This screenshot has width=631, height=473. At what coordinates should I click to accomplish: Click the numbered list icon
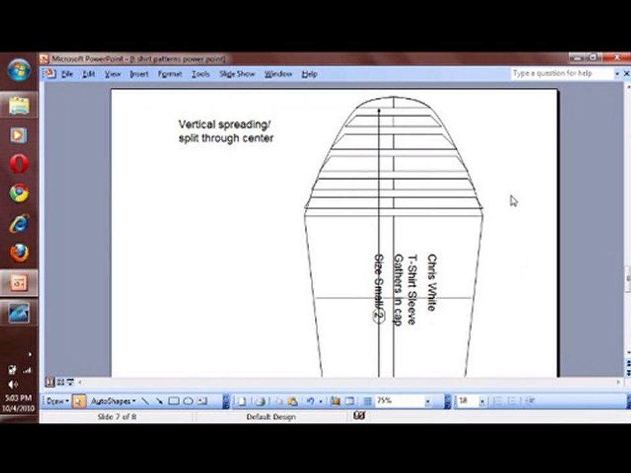click(497, 401)
